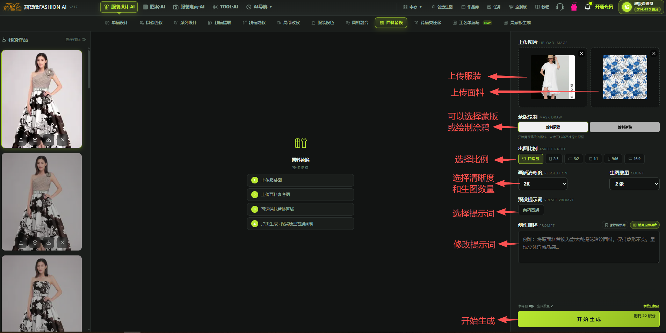Viewport: 666px width, 333px height.
Task: Open the notification bell
Action: click(588, 7)
